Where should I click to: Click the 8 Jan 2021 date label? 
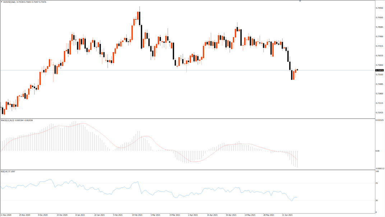pyautogui.click(x=80, y=215)
